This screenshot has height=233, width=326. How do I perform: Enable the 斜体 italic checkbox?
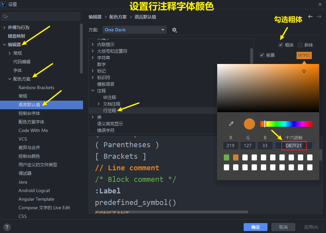pos(300,45)
